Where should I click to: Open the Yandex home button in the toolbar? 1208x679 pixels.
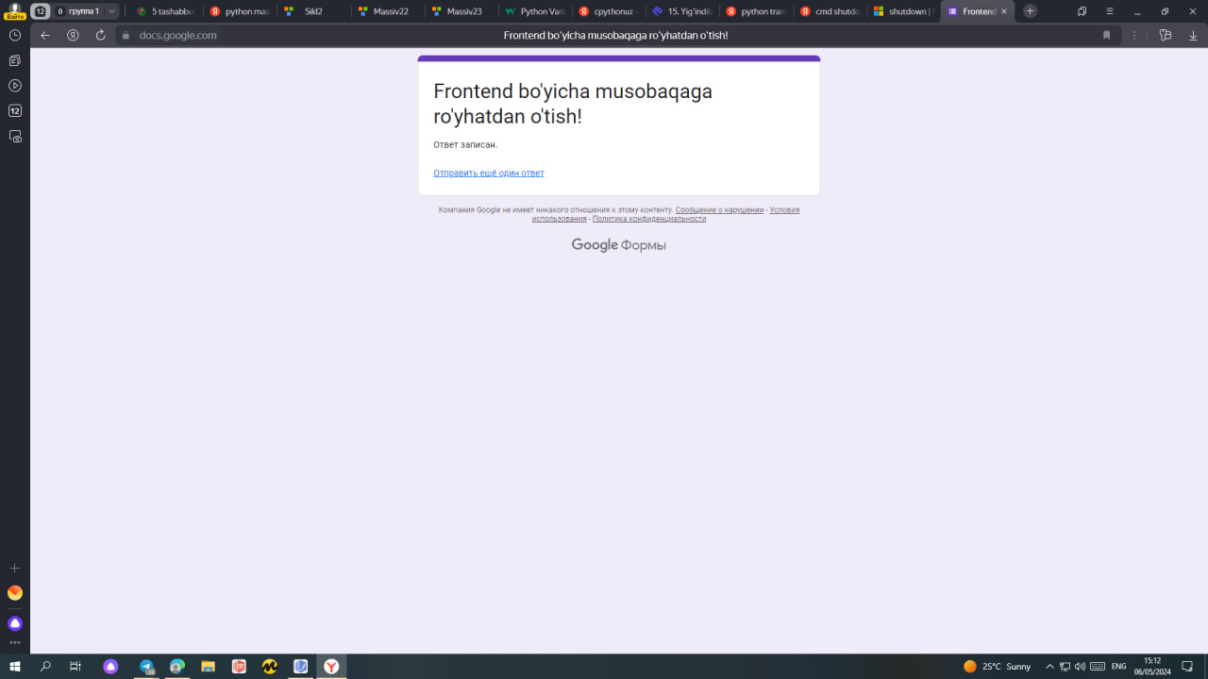73,35
